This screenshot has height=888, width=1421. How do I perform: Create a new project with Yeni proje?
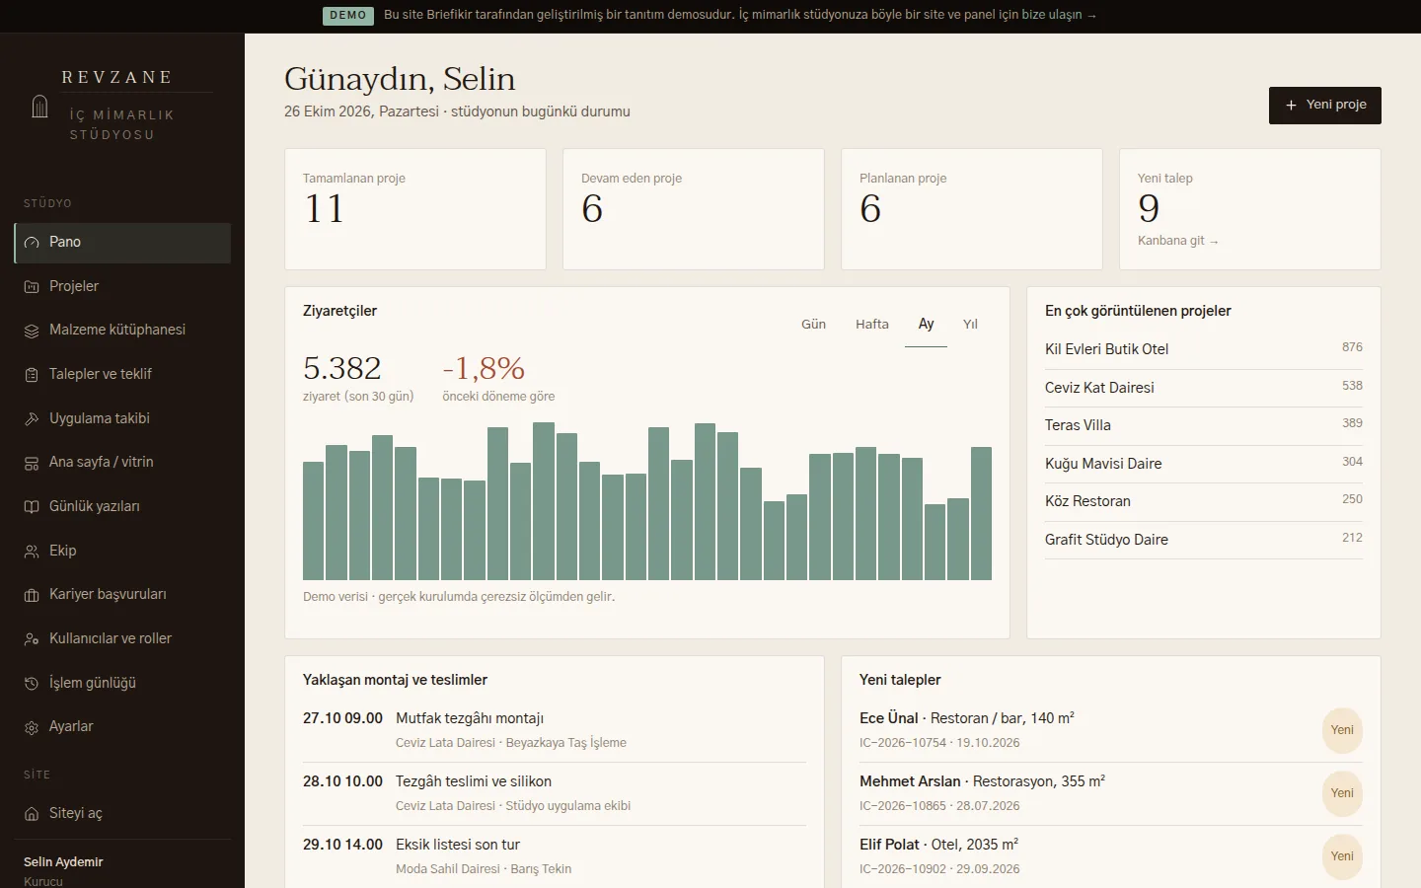click(1325, 106)
